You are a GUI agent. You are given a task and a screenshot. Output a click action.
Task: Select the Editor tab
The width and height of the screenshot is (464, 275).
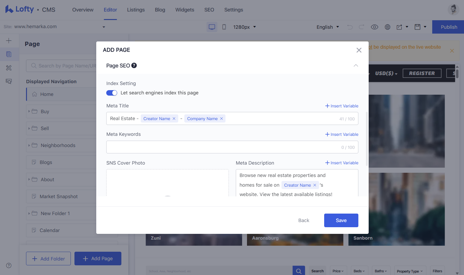point(110,10)
